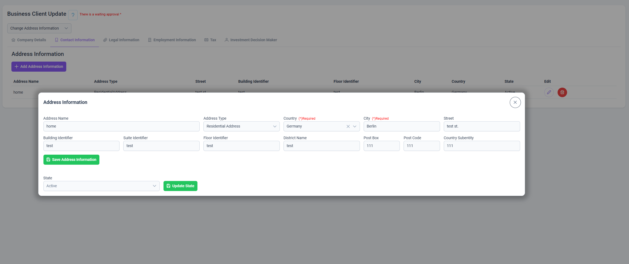Click the Post Code input field
This screenshot has height=264, width=629.
click(x=422, y=146)
